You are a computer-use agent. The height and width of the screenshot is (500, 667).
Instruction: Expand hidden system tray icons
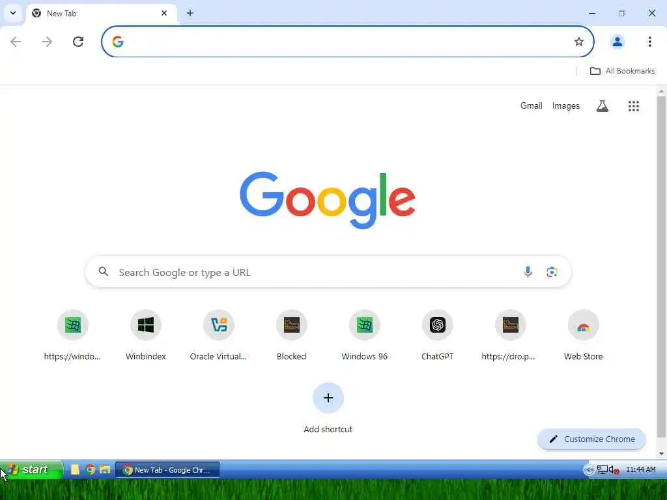click(588, 470)
